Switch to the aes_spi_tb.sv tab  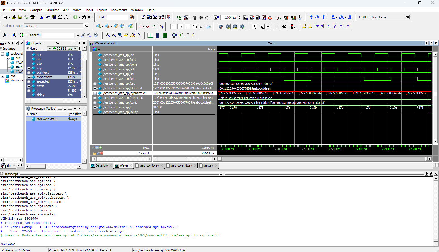[149, 165]
